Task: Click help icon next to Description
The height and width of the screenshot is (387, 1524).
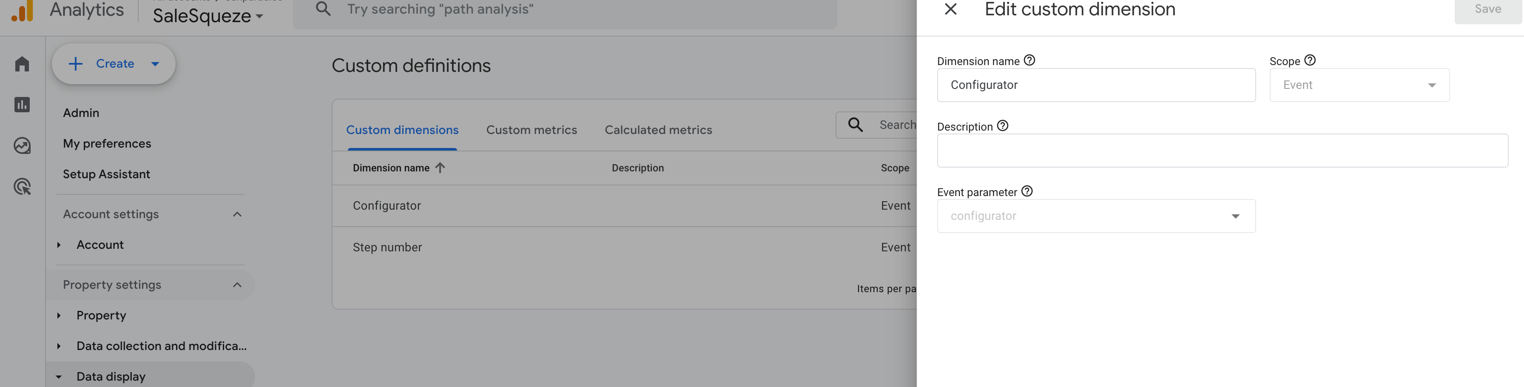Action: pos(1002,126)
